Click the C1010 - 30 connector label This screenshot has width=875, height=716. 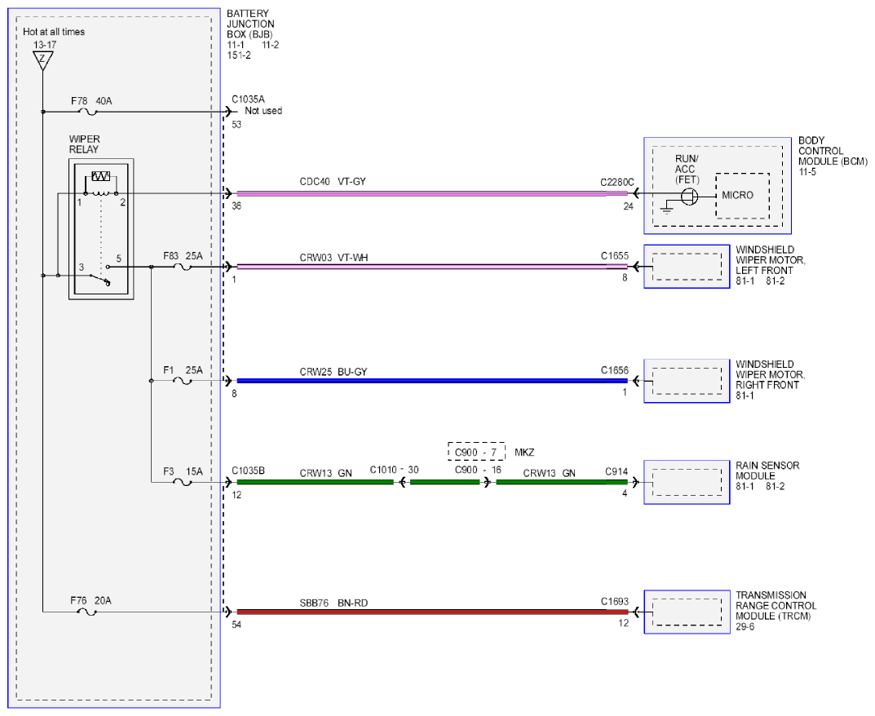[395, 470]
